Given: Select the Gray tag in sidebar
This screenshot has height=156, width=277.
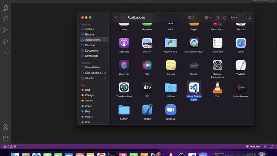Looking at the screenshot, I should click(94, 122).
